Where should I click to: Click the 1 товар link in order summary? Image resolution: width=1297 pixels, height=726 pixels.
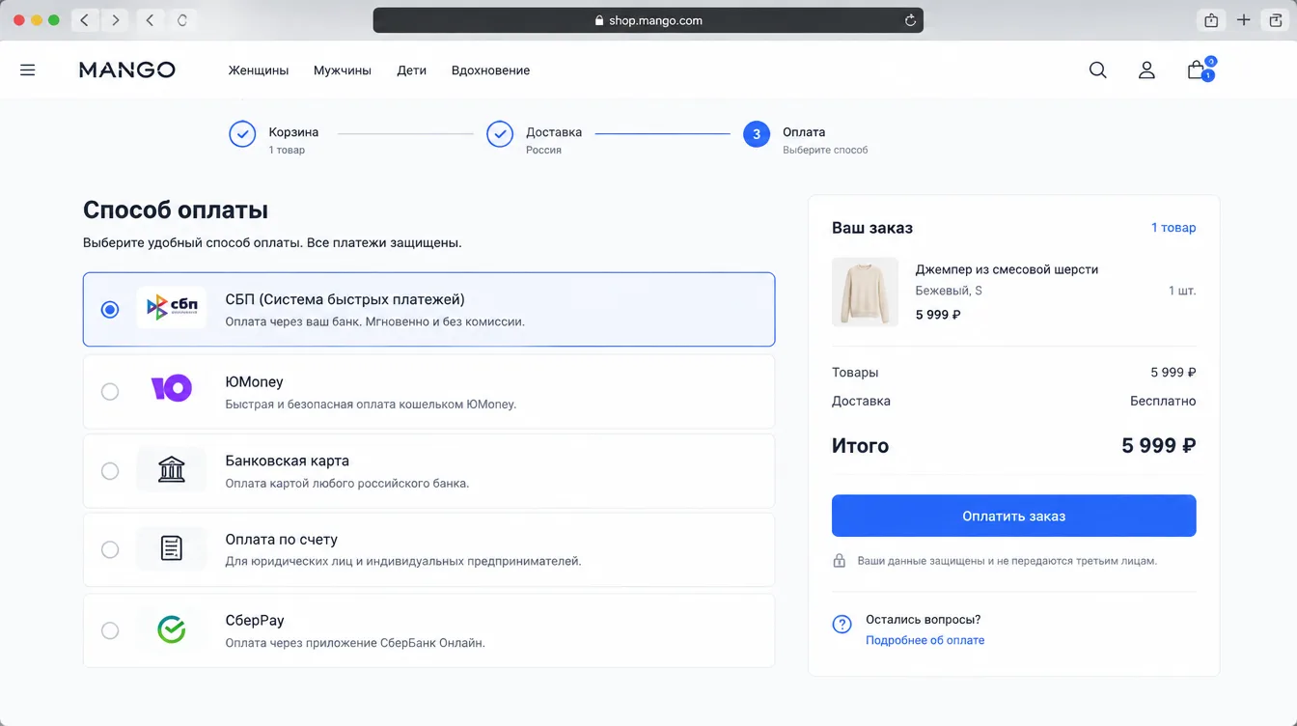(1173, 228)
